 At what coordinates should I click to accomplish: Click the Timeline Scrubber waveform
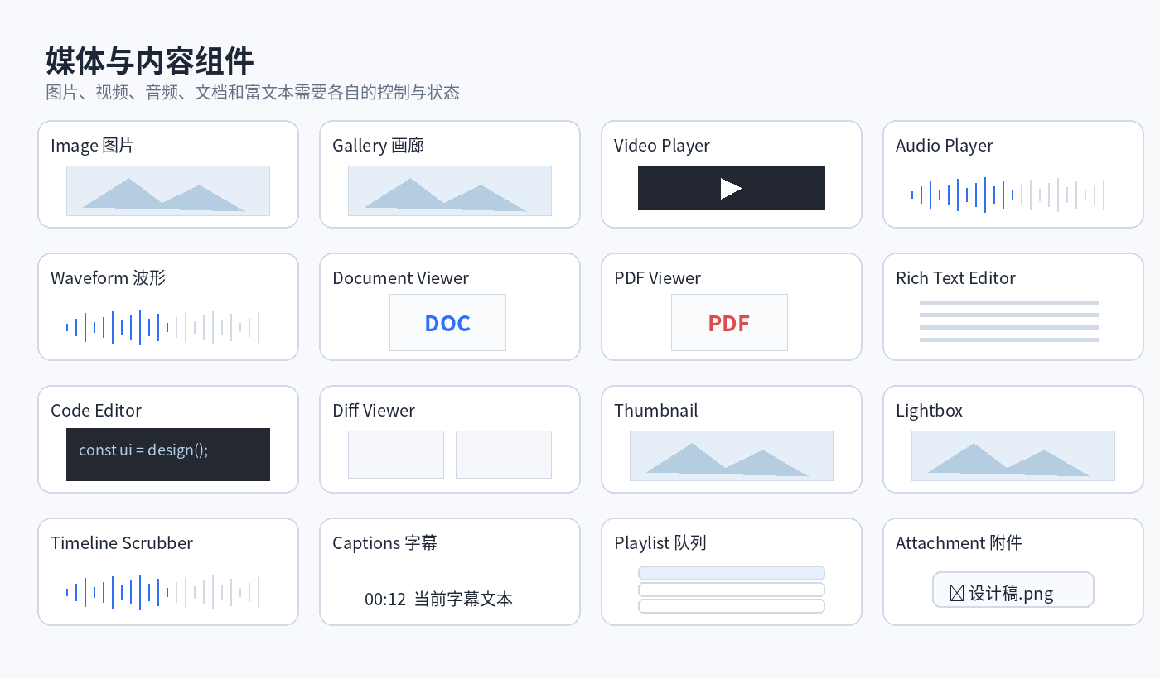coord(162,592)
